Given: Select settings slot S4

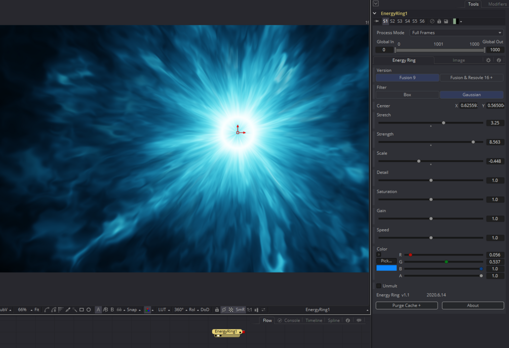Looking at the screenshot, I should click(x=407, y=21).
